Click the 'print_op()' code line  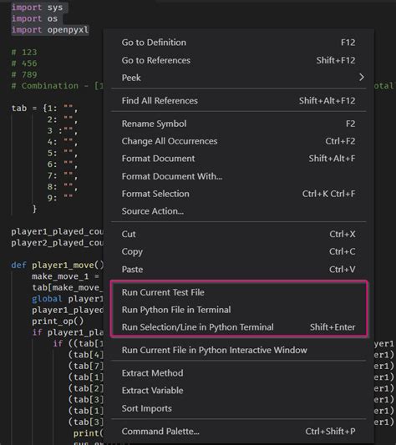pos(58,321)
